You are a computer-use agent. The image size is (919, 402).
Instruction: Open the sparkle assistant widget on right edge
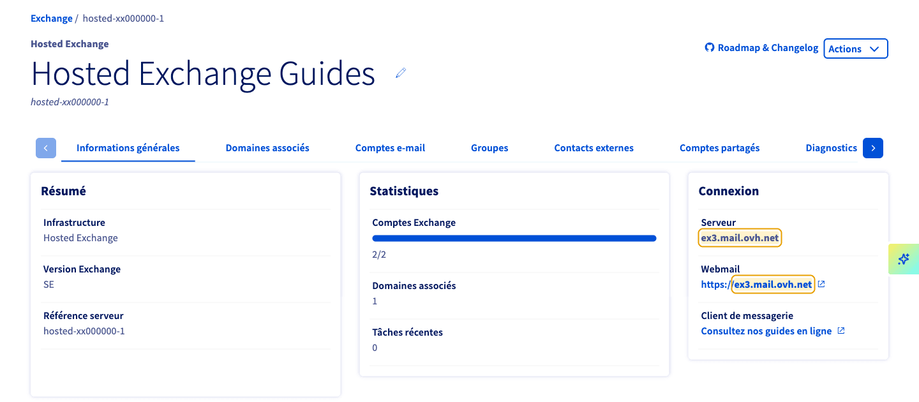point(904,259)
